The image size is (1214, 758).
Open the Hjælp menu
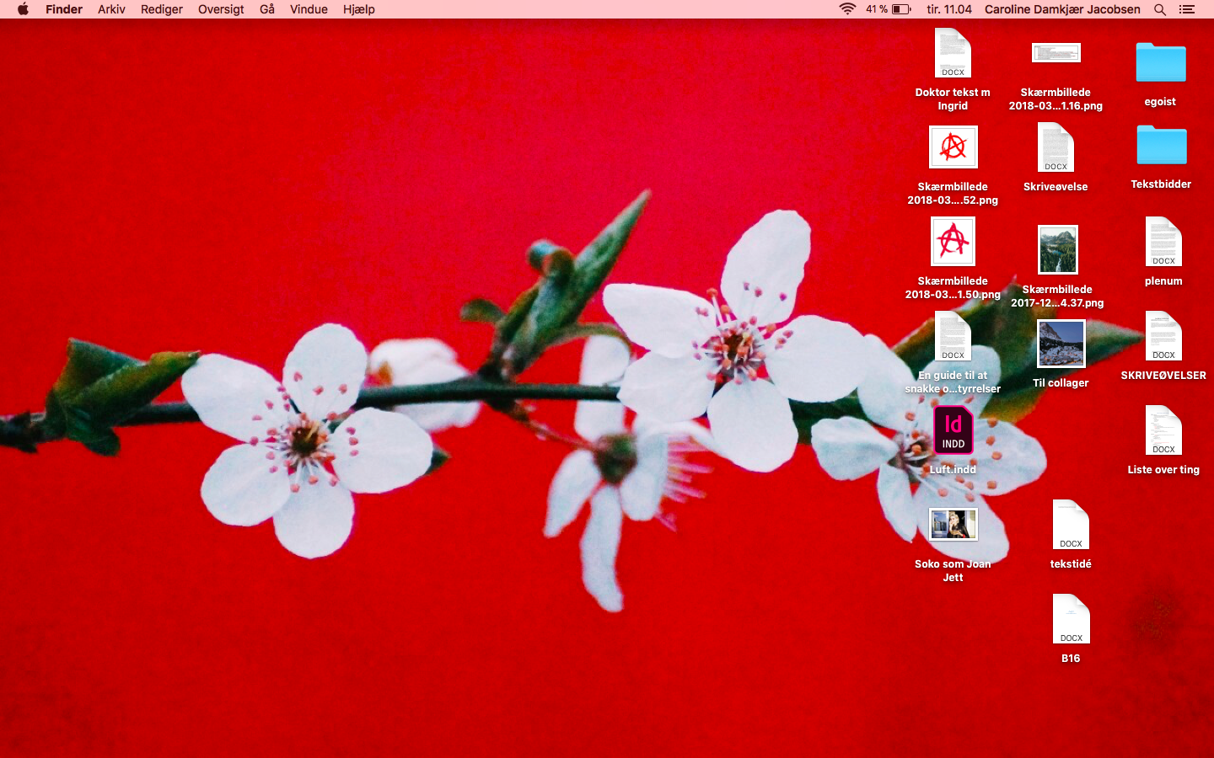(359, 9)
